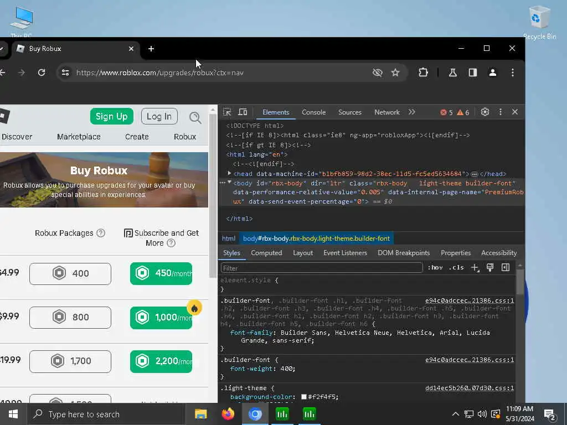Open Firefox from the taskbar
The width and height of the screenshot is (567, 425).
(228, 414)
